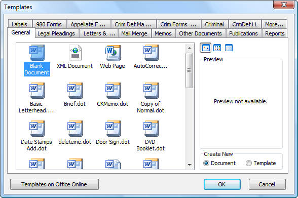The width and height of the screenshot is (298, 198).
Task: Select the Door Sign.dot template icon
Action: (x=113, y=129)
